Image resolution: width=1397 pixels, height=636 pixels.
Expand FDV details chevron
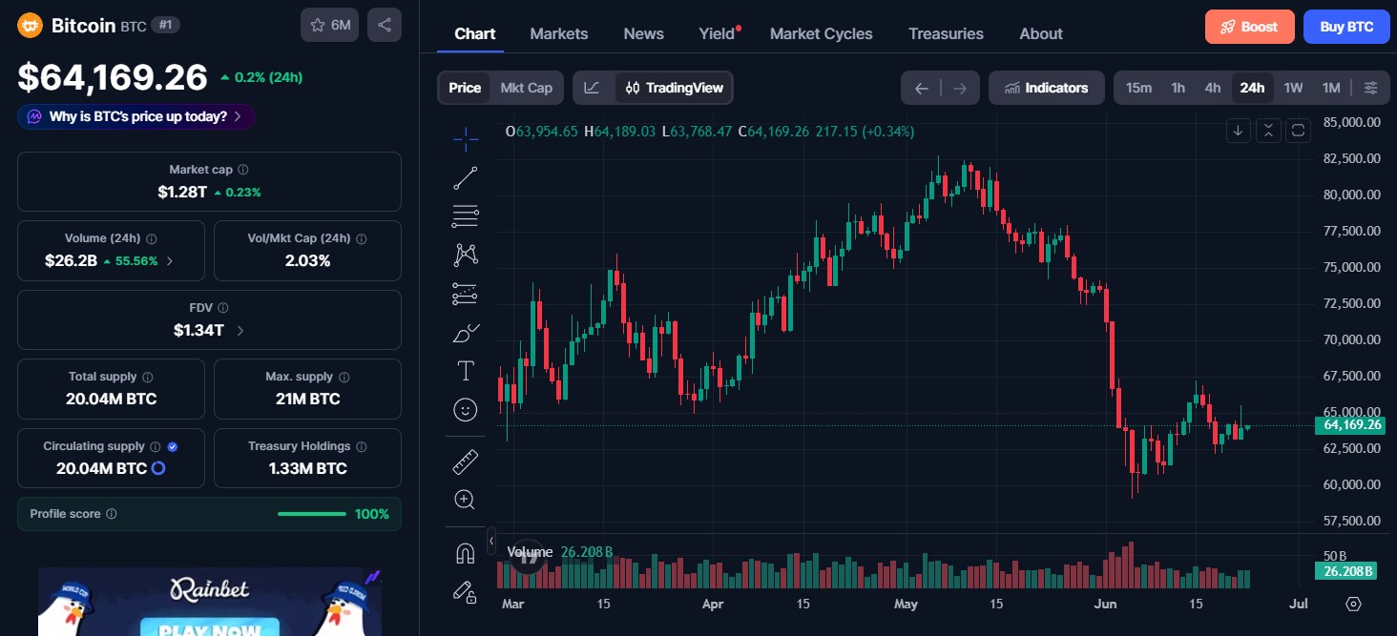click(240, 331)
